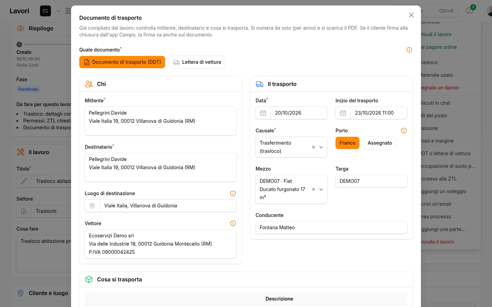Expand the Causale dropdown
This screenshot has height=307, width=492.
click(x=321, y=147)
